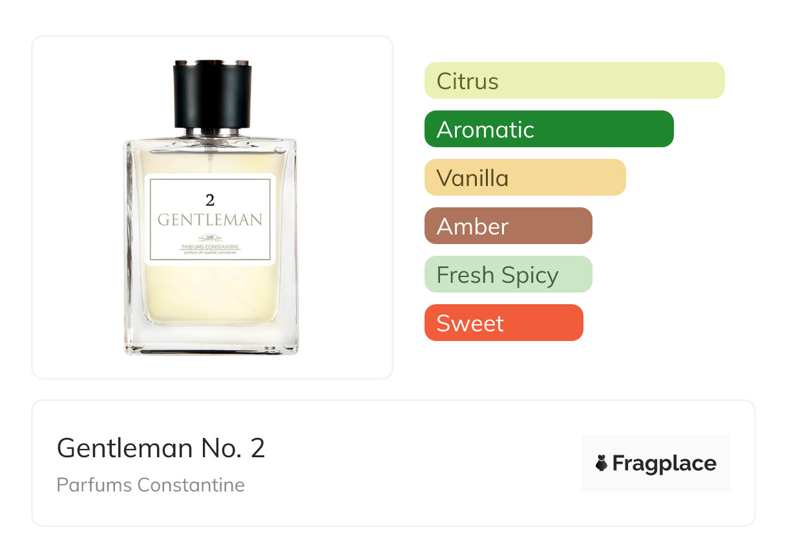The width and height of the screenshot is (787, 558).
Task: Click the number 2 on the bottle label
Action: tap(210, 201)
